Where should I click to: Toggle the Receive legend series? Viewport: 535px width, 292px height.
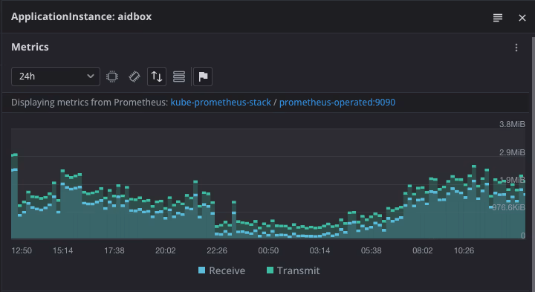pyautogui.click(x=221, y=270)
